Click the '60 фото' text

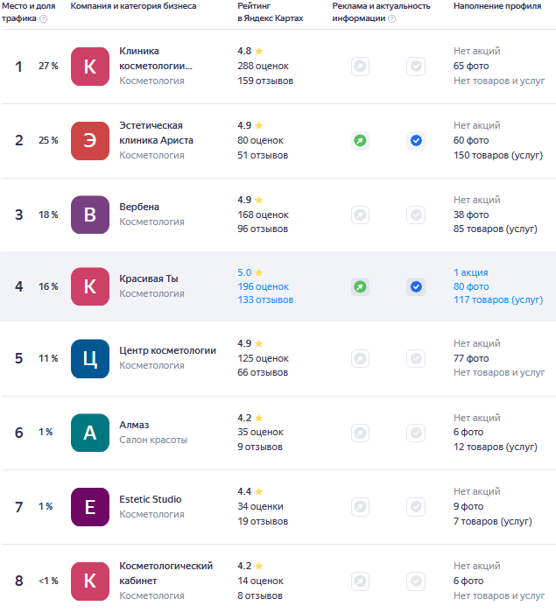click(x=471, y=140)
